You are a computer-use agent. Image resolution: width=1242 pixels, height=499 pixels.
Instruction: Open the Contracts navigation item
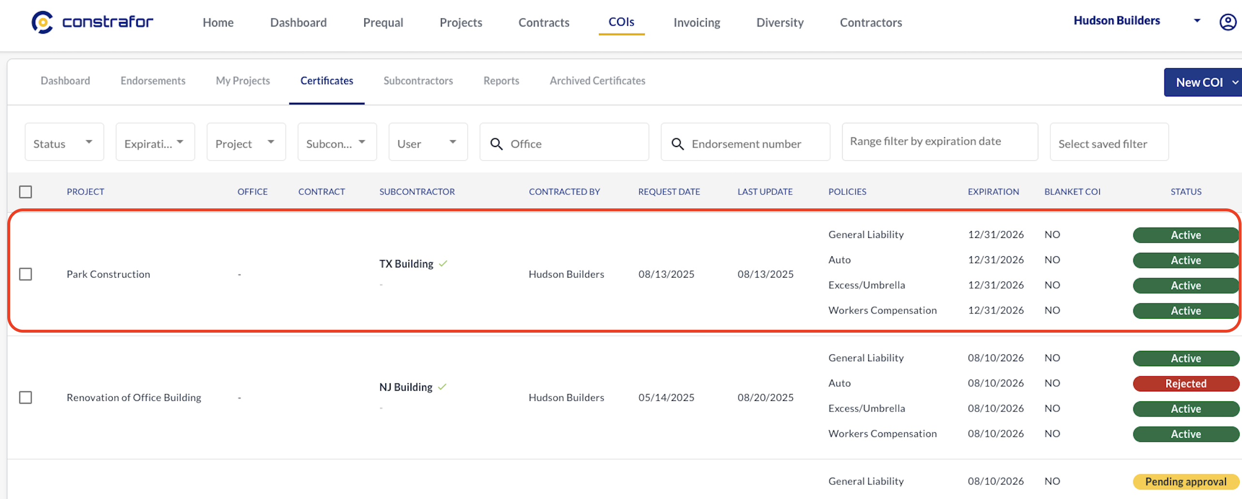point(544,22)
